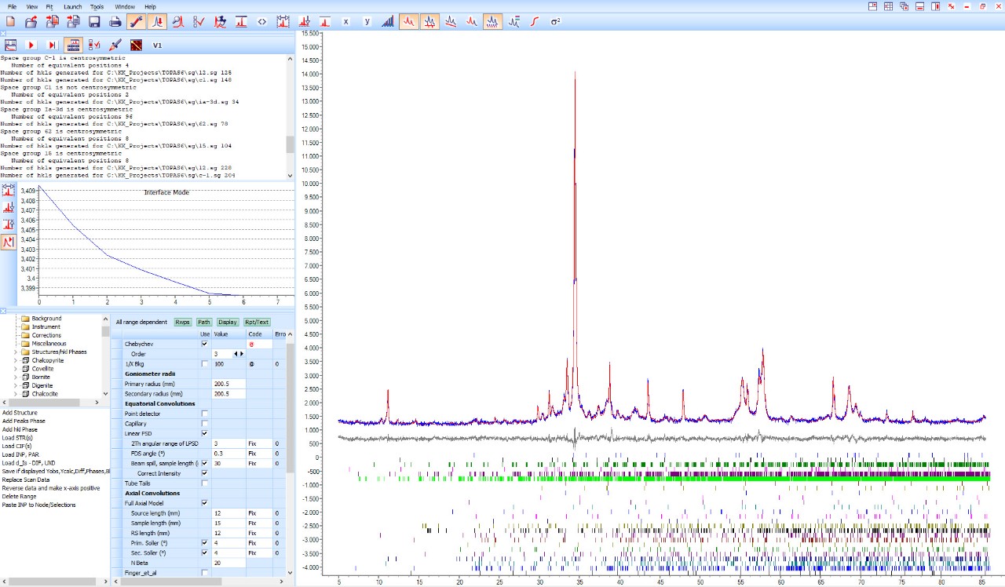Select the wrench fit-settings tool
Image resolution: width=1005 pixels, height=587 pixels.
tap(135, 21)
